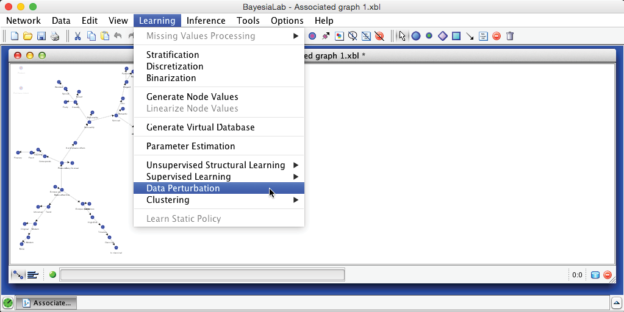Click the database cylinder icon in status bar
The width and height of the screenshot is (624, 312).
tap(595, 275)
